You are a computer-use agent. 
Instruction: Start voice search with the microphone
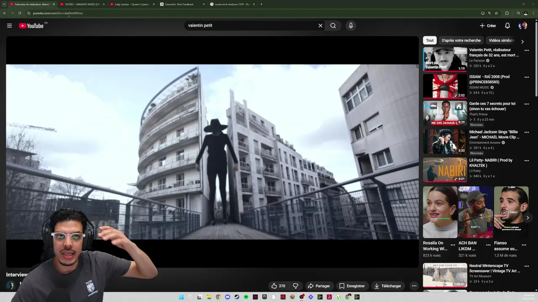pyautogui.click(x=351, y=26)
